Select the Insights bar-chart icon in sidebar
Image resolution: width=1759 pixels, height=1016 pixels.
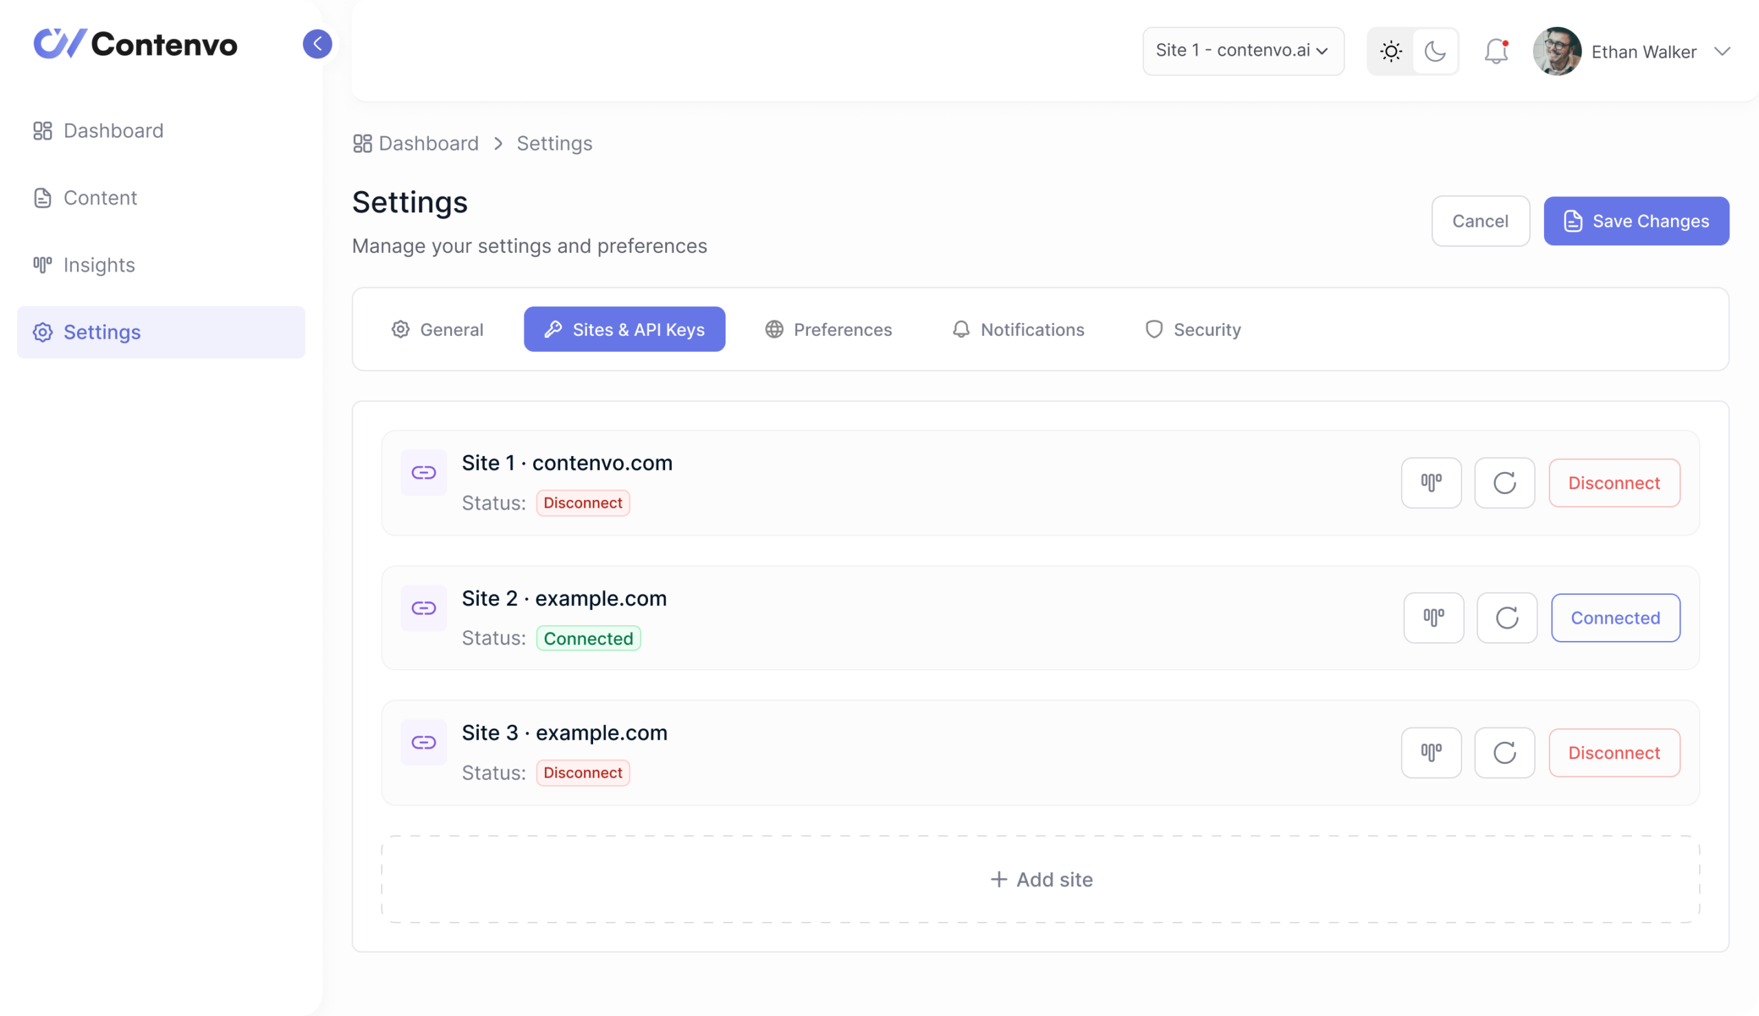[42, 264]
